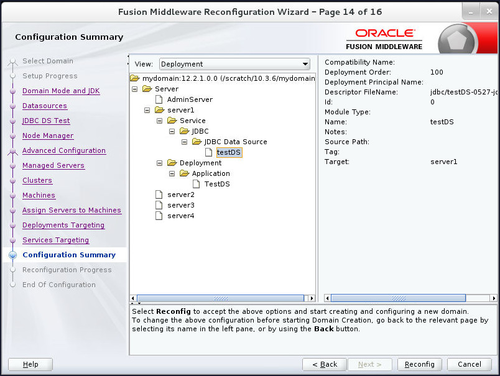Collapse the Server tree node

pos(134,89)
